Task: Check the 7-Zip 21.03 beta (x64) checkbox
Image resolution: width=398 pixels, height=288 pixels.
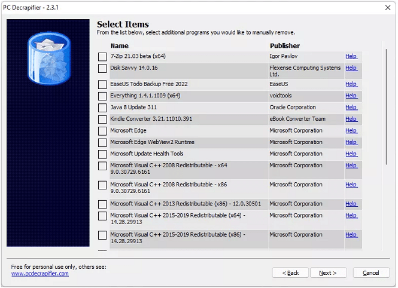Action: [102, 57]
